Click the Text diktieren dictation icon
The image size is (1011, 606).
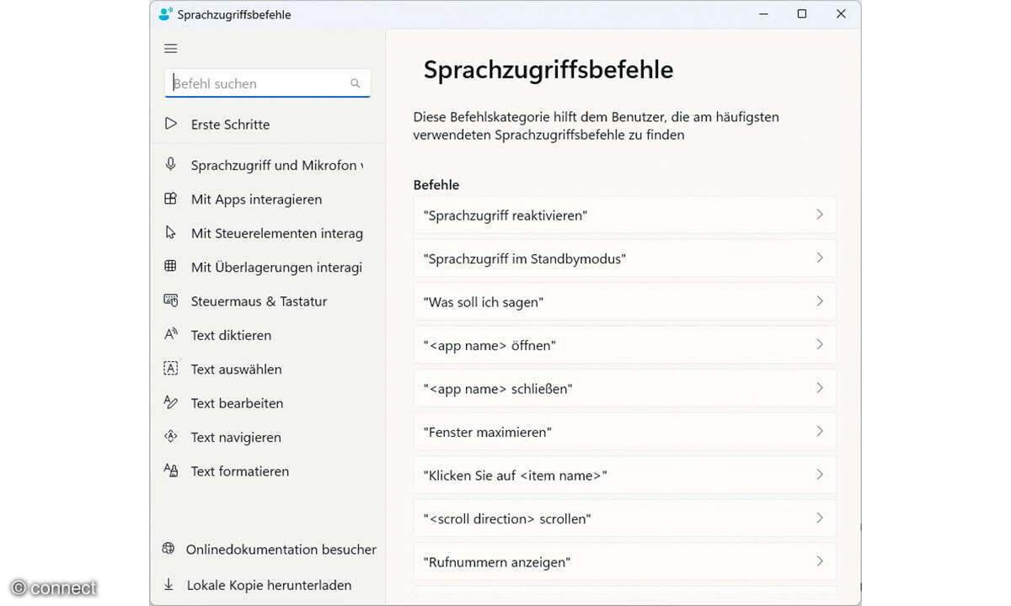[x=170, y=334]
